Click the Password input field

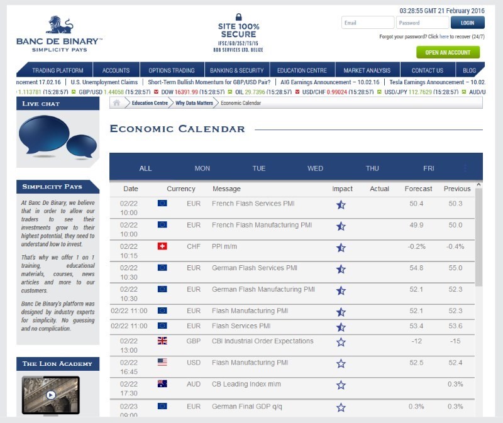(422, 23)
